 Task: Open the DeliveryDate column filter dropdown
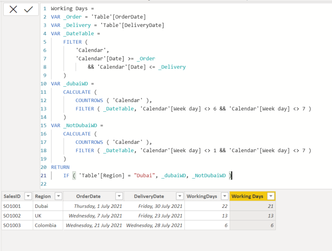pyautogui.click(x=180, y=196)
